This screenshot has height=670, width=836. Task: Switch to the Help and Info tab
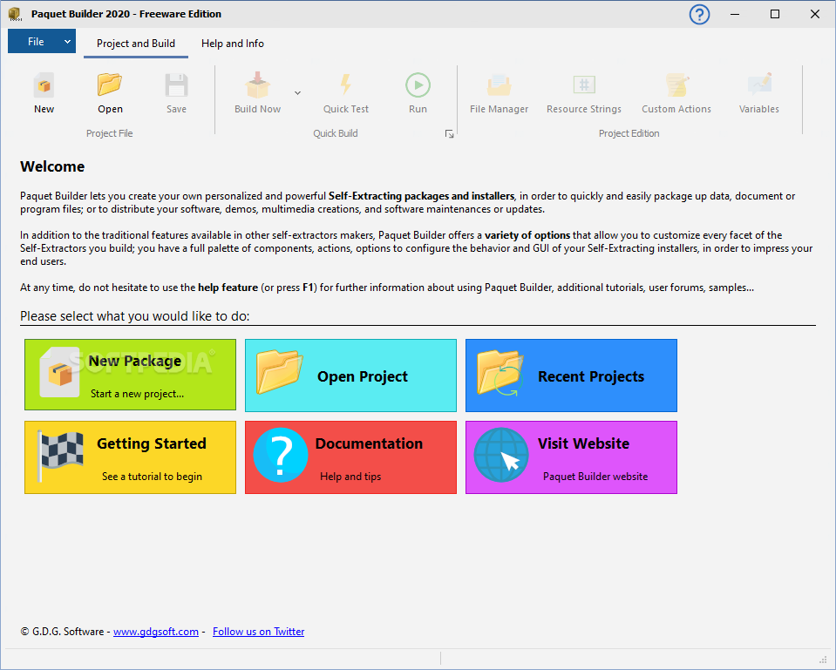(233, 44)
